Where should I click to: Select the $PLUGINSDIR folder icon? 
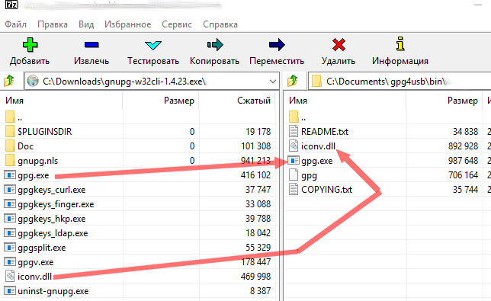pos(10,131)
